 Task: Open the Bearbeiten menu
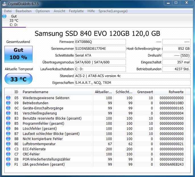(24, 11)
